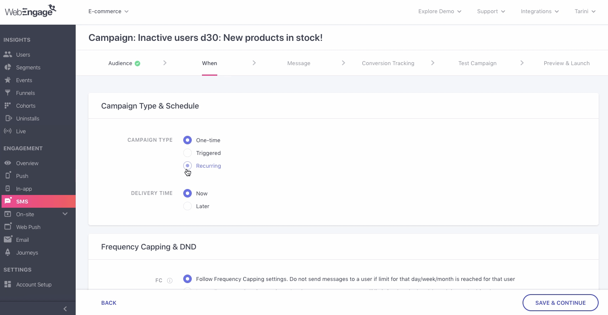
Task: Open Push via its phone icon
Action: click(x=8, y=175)
